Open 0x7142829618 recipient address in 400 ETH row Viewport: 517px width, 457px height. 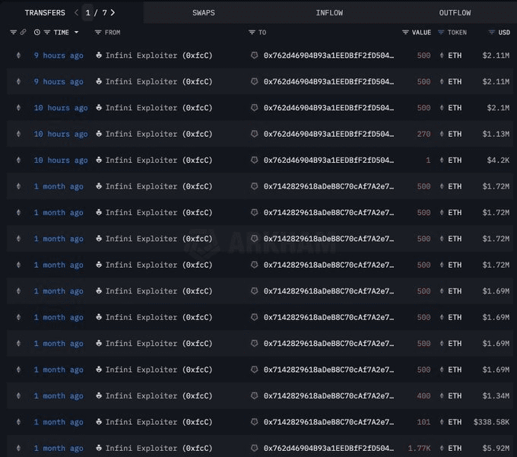point(328,396)
